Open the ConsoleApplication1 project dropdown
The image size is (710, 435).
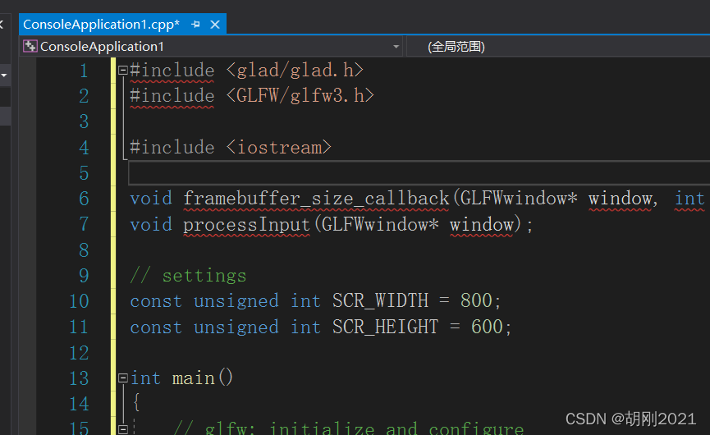click(396, 47)
